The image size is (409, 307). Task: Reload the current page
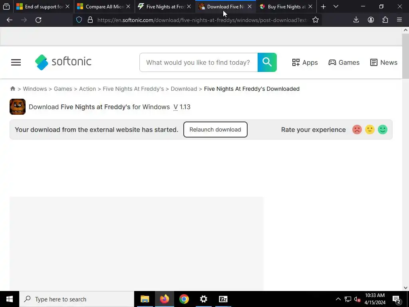point(38,20)
